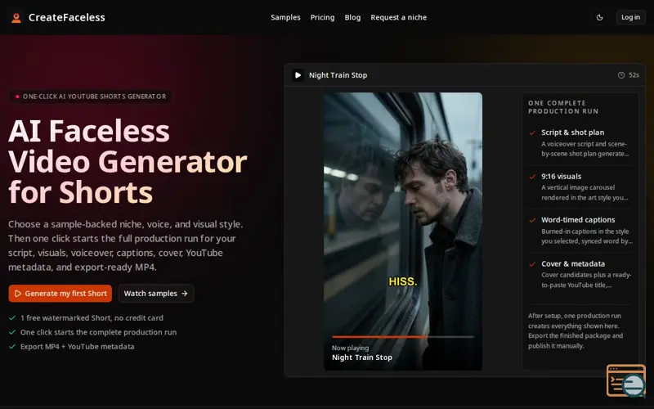Image resolution: width=654 pixels, height=409 pixels.
Task: Click the ONE COMPLETE PRODUCTION RUN label
Action: [x=563, y=107]
